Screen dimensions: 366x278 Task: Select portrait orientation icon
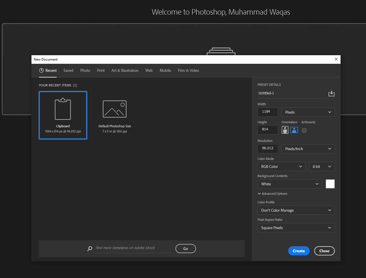click(285, 130)
